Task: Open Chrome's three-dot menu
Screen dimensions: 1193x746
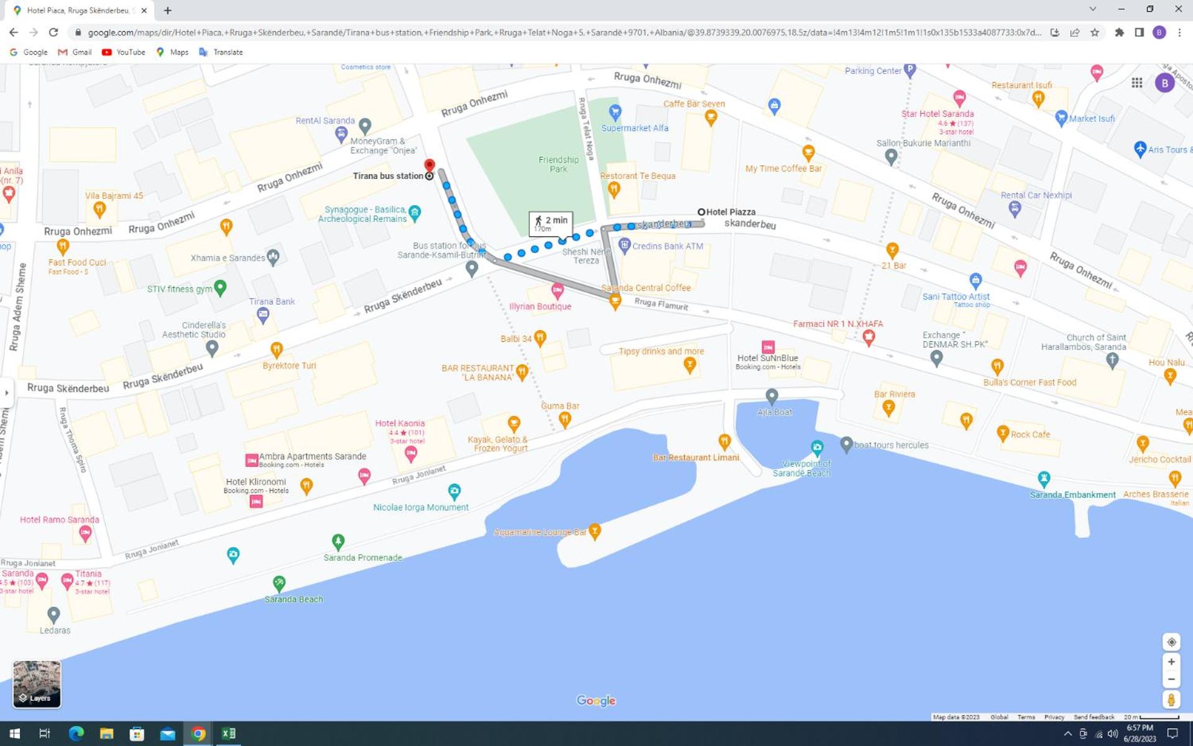Action: click(1179, 32)
